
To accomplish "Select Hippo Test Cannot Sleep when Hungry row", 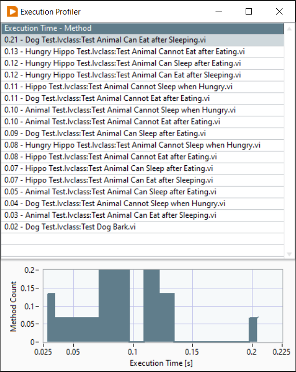I will pyautogui.click(x=142, y=87).
